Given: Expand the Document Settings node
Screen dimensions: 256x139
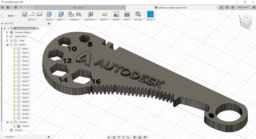Looking at the screenshot, I should click(7, 32).
